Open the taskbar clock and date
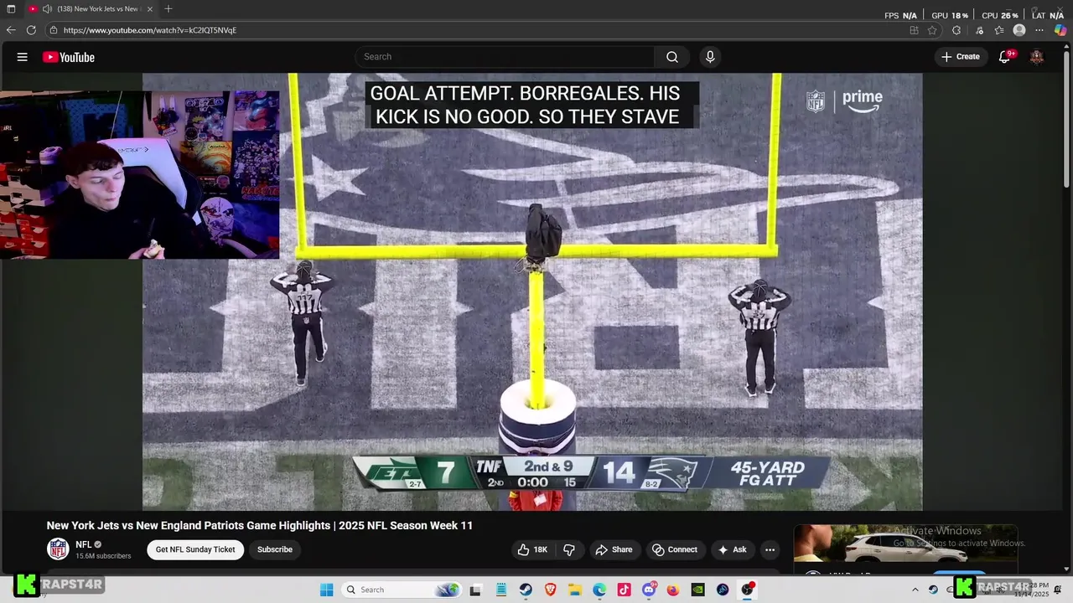Viewport: 1073px width, 603px height. point(1032,590)
